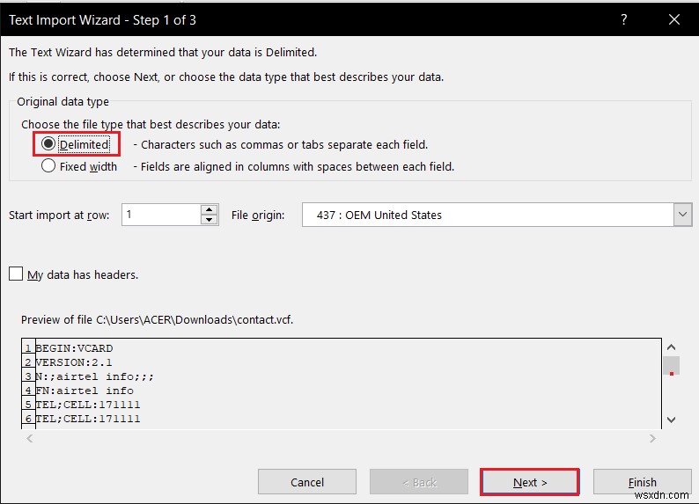Select the N:;airtel info;;; preview line

(94, 376)
